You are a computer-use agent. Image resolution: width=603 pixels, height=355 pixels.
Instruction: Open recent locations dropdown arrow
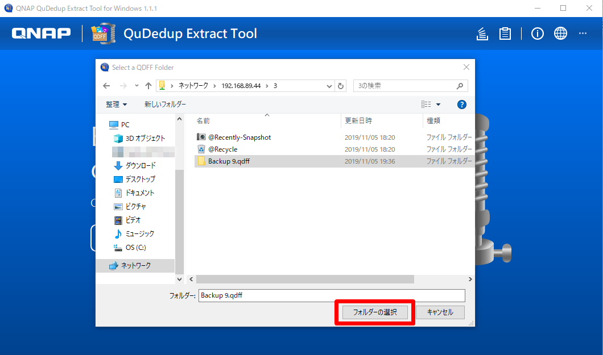pyautogui.click(x=137, y=86)
